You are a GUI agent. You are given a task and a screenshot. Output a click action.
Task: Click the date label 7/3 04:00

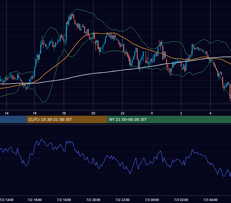(x=210, y=200)
